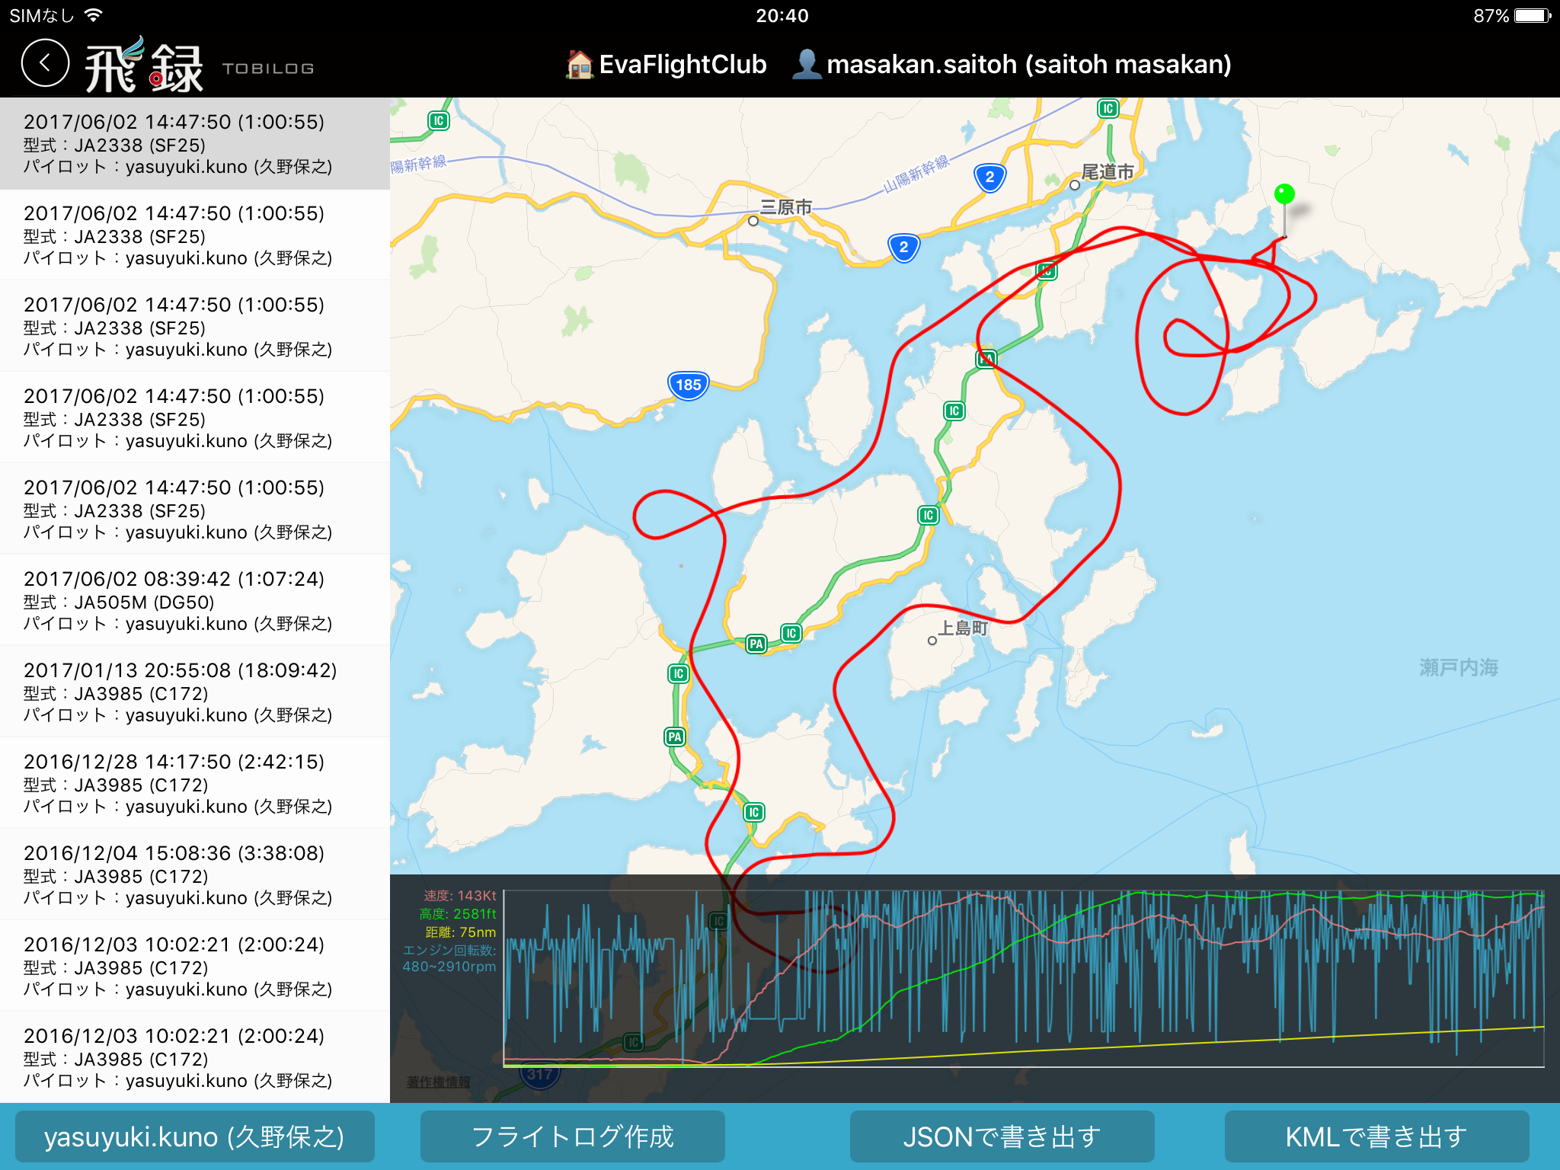Tap the green takeoff pin marker

1284,195
